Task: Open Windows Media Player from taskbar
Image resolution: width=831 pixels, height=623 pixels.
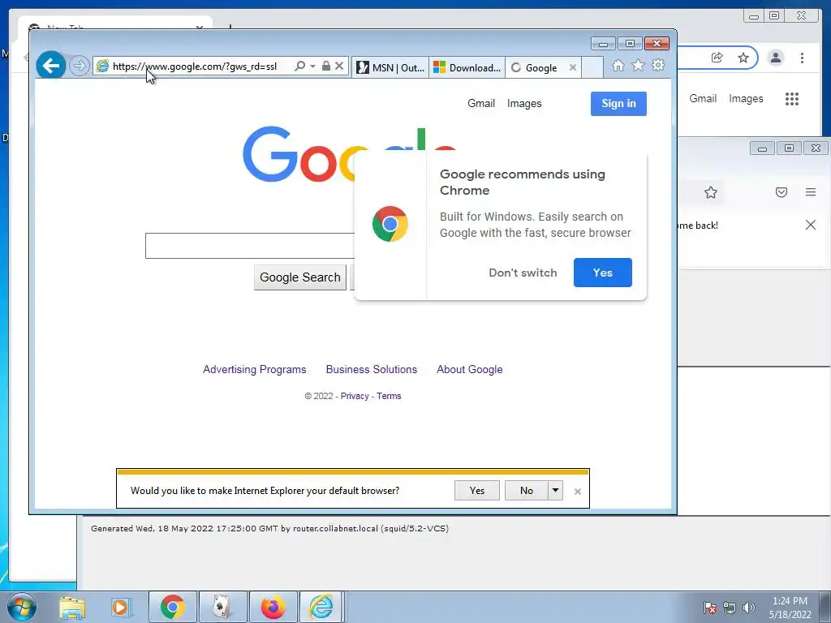Action: click(x=120, y=607)
